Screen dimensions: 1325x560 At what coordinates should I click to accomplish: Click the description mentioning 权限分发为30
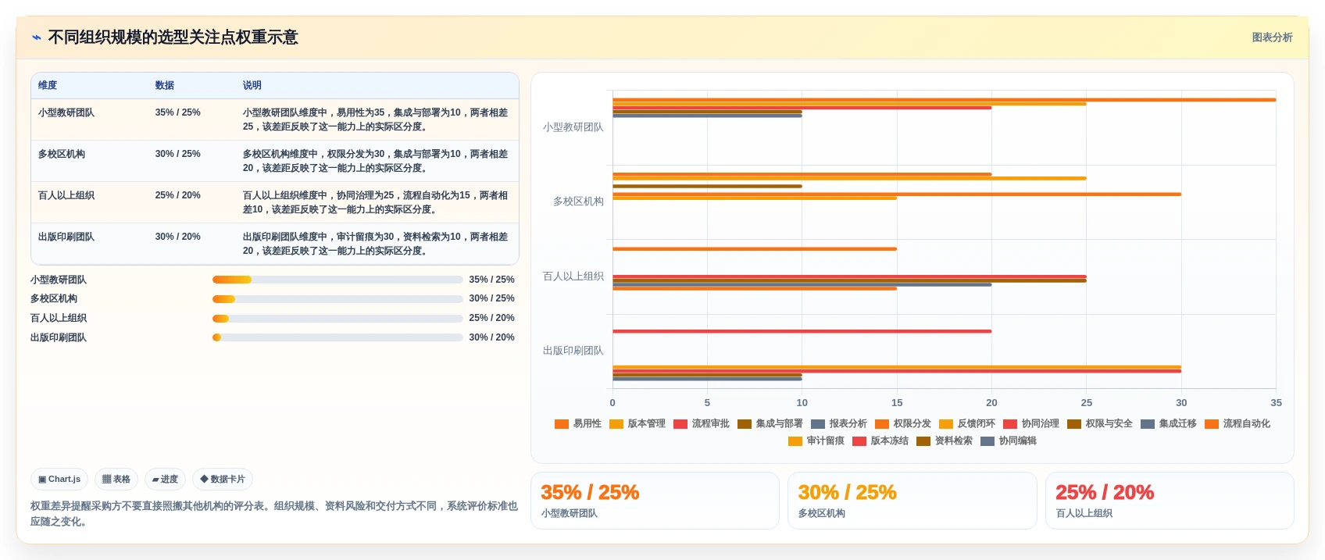pyautogui.click(x=375, y=161)
